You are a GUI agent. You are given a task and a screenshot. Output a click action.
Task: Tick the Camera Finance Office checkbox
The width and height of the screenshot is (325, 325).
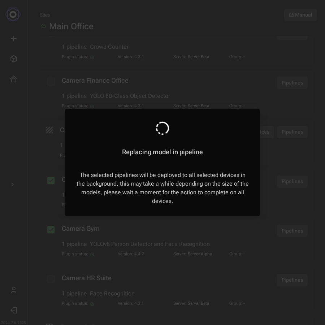click(x=51, y=82)
